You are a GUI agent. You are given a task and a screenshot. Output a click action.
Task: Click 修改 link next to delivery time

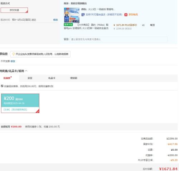point(55,20)
